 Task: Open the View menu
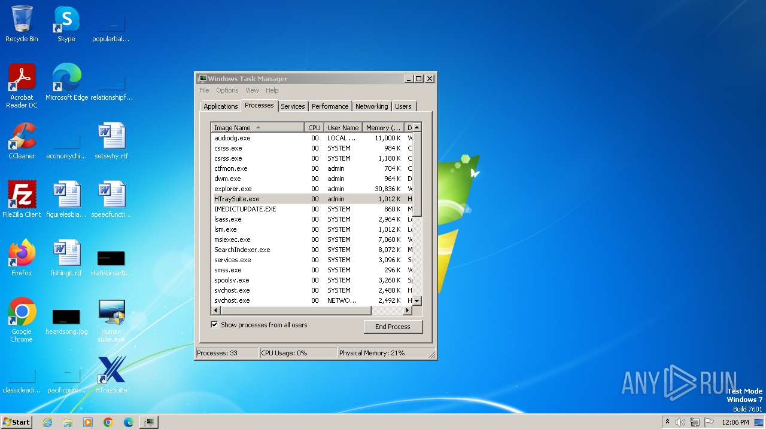[x=252, y=90]
